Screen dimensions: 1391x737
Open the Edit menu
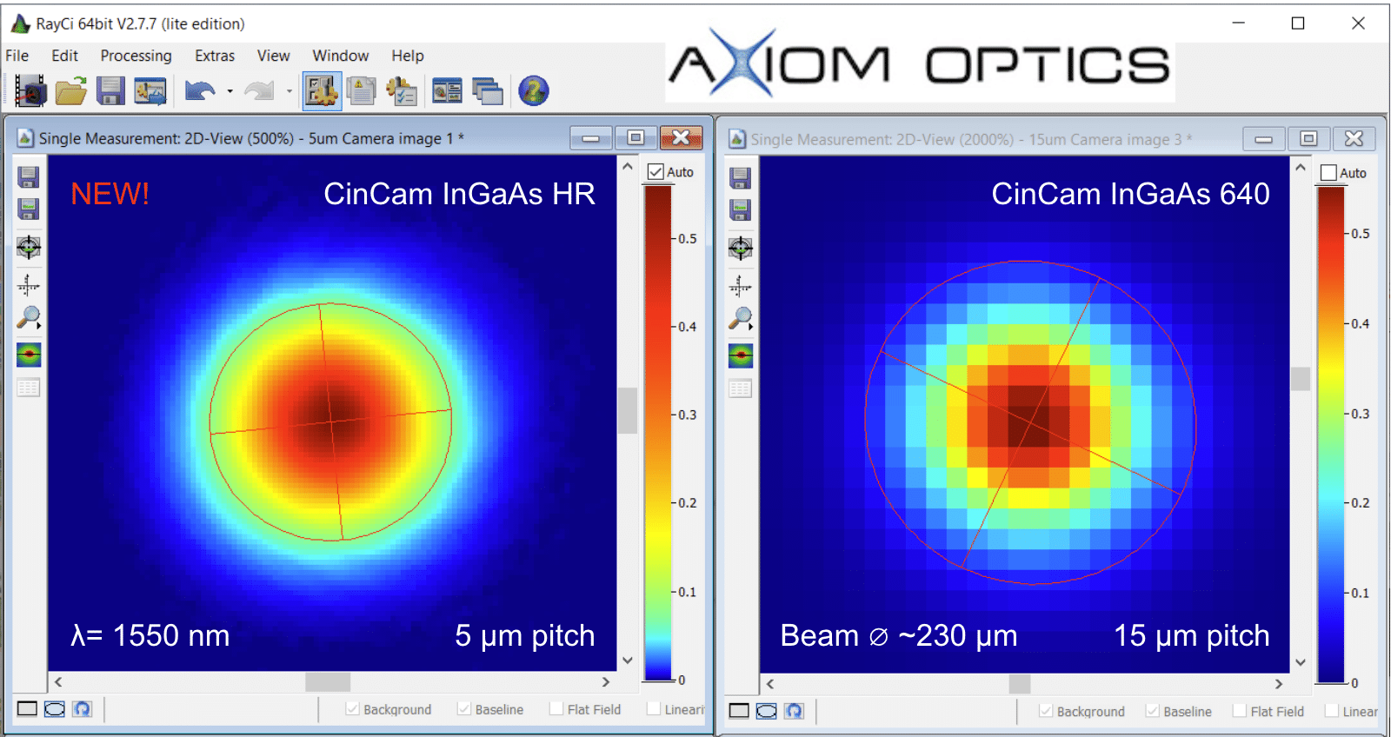click(65, 56)
